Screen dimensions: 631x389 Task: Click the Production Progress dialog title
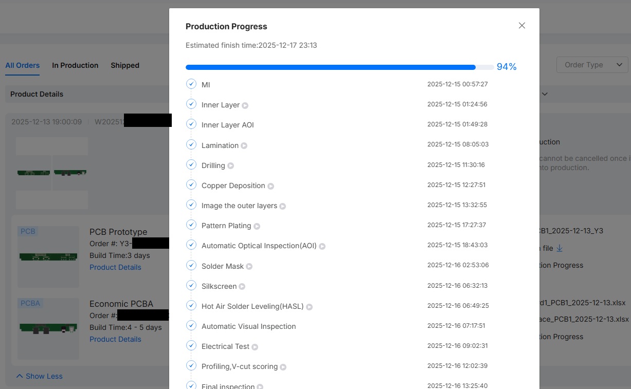[x=226, y=26]
